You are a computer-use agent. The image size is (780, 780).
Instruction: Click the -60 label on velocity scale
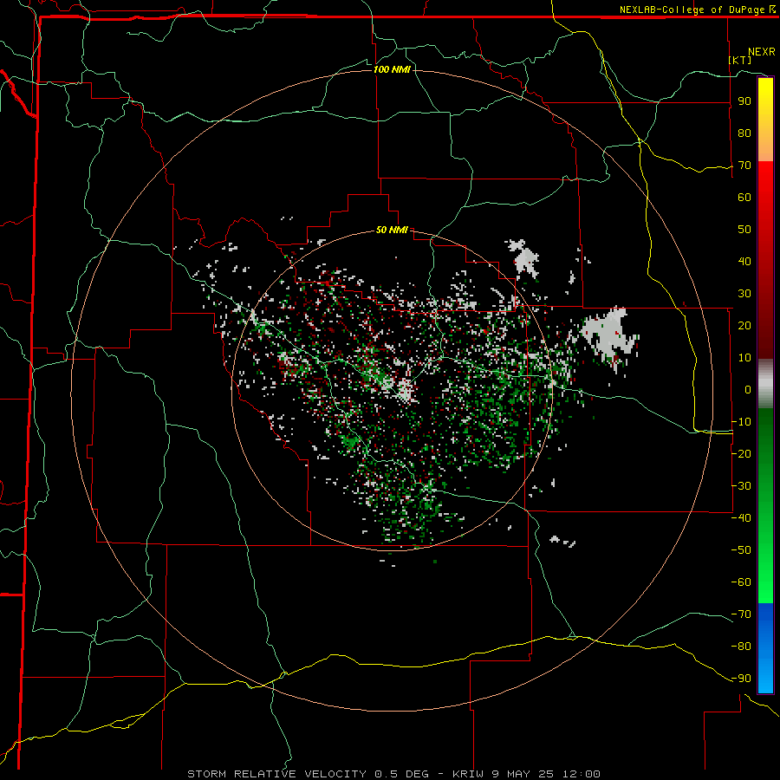click(x=741, y=582)
